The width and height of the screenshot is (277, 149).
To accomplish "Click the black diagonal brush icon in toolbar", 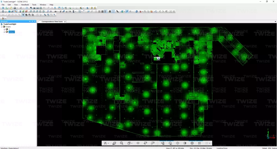I will tap(117, 11).
